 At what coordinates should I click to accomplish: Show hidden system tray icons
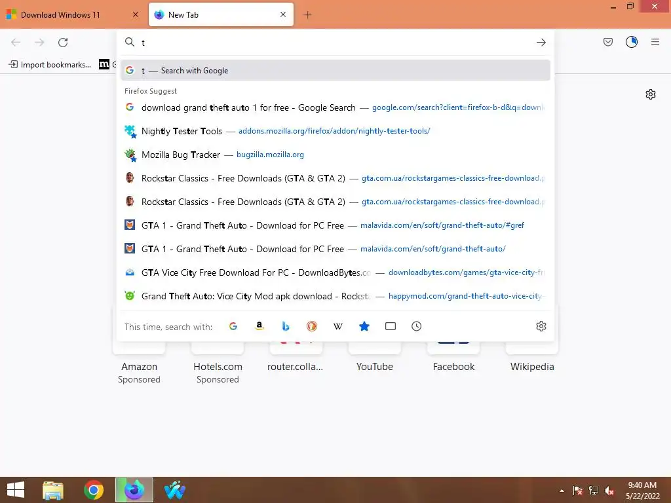coord(562,491)
